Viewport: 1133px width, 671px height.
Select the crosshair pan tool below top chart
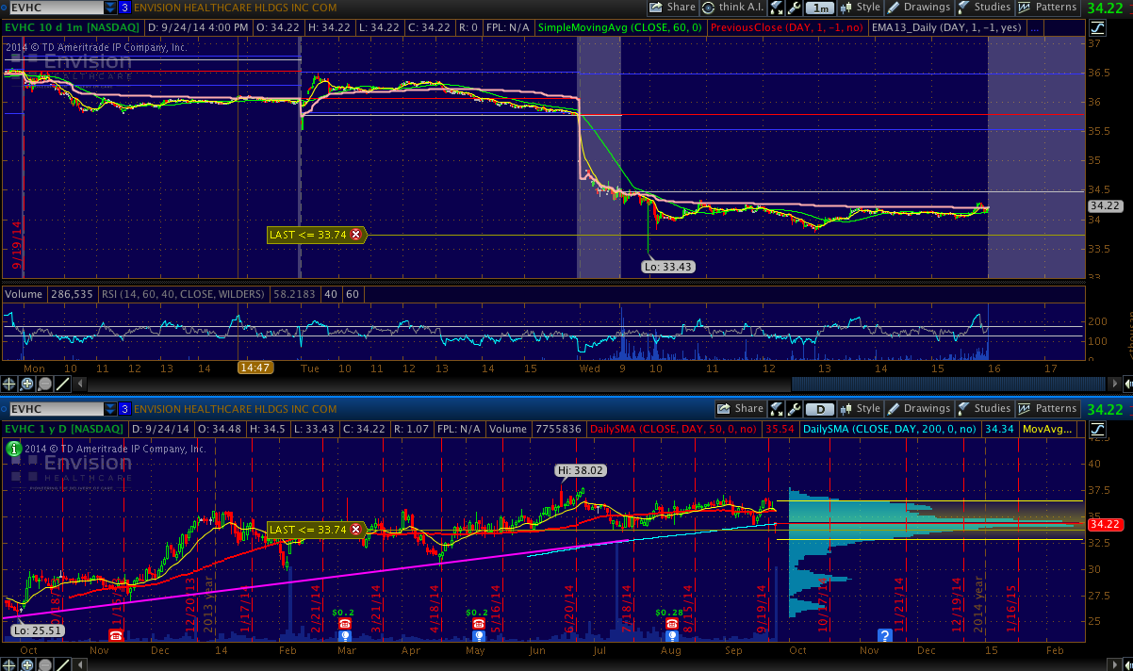click(x=10, y=384)
